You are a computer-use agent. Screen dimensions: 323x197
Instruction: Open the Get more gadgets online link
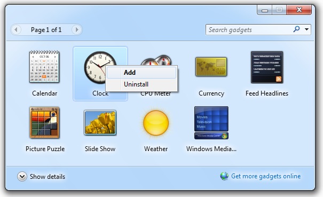point(266,176)
